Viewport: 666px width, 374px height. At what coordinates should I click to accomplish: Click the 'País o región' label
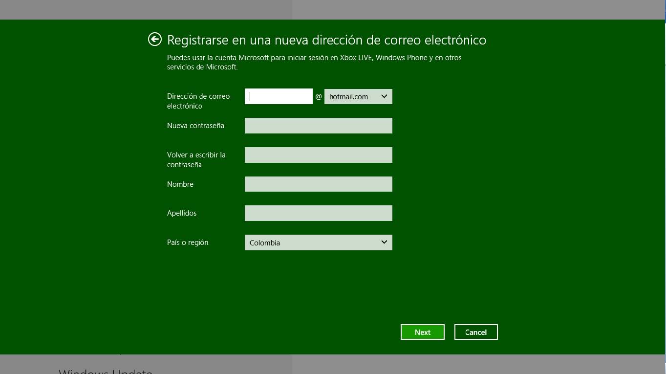[188, 242]
